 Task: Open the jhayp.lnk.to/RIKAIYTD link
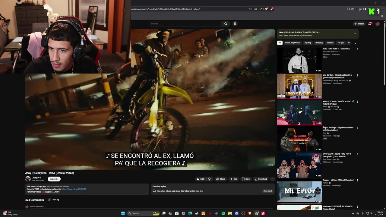pos(74,189)
